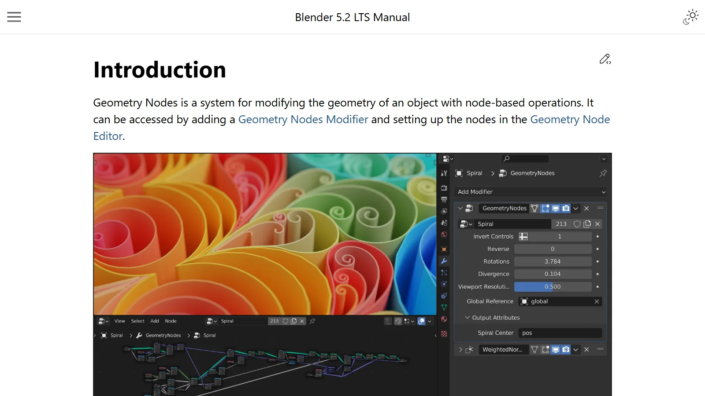The height and width of the screenshot is (396, 705).
Task: Open the orange Object properties tab icon
Action: (x=444, y=249)
